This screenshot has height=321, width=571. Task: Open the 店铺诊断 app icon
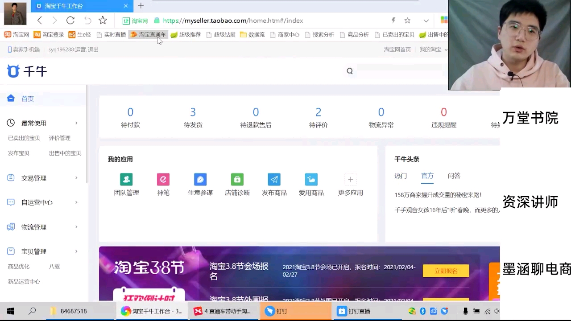coord(237,179)
